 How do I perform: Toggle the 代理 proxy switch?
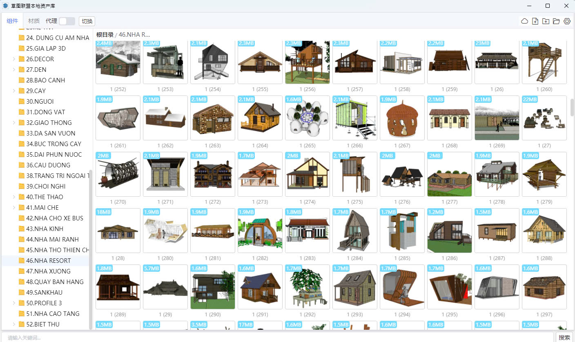tap(67, 21)
